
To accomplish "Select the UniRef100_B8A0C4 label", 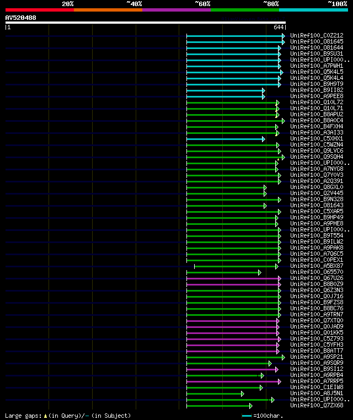I will click(317, 120).
